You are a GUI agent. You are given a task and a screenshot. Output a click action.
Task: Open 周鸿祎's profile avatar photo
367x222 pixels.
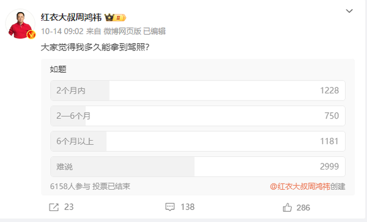pos(20,24)
